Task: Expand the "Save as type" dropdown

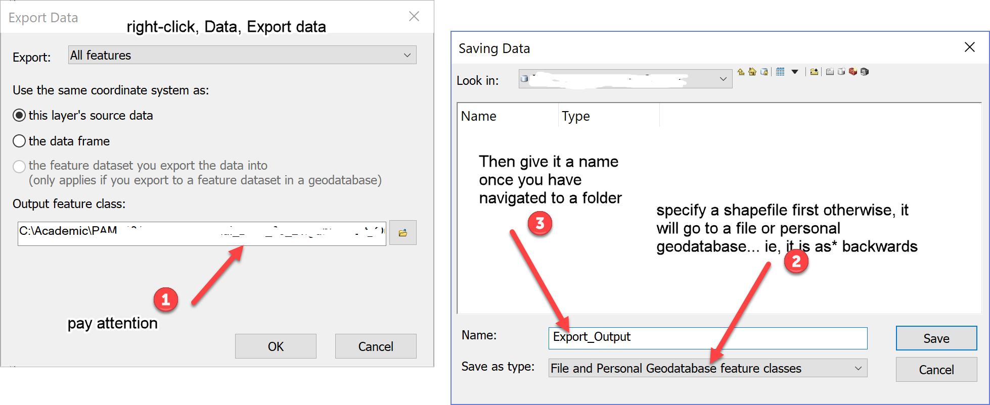Action: pos(707,368)
